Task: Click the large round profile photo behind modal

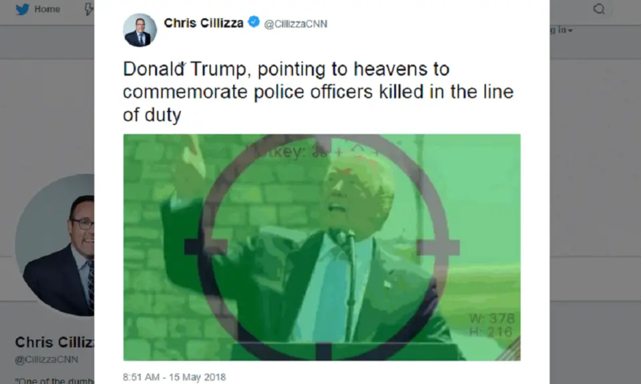Action: click(x=55, y=245)
